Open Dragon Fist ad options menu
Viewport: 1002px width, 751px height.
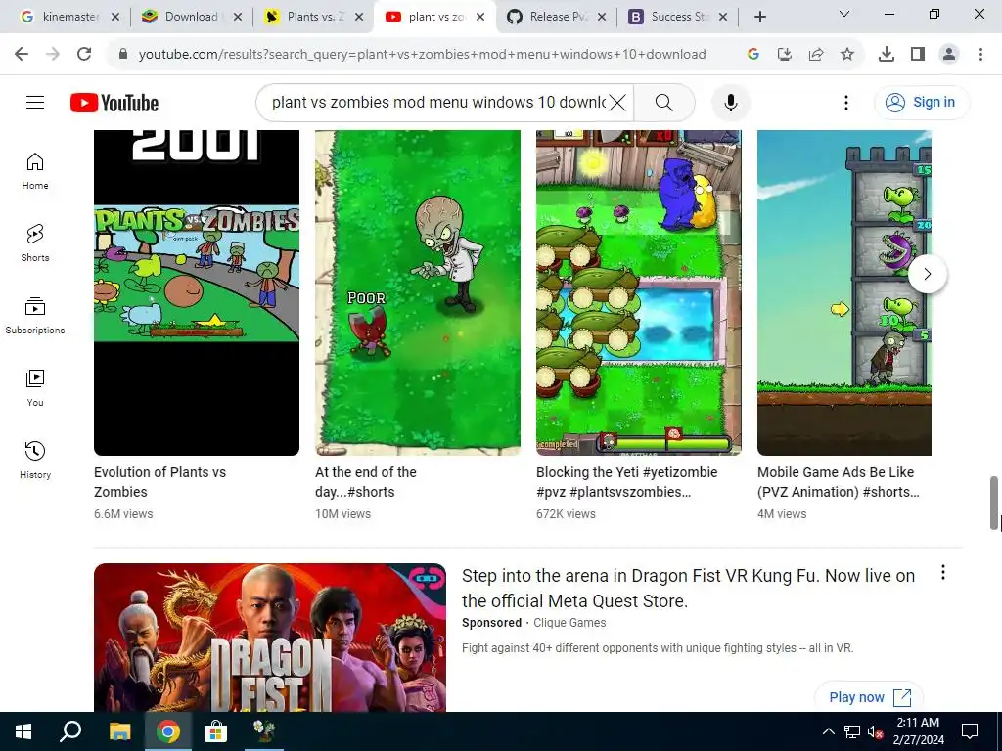coord(942,573)
